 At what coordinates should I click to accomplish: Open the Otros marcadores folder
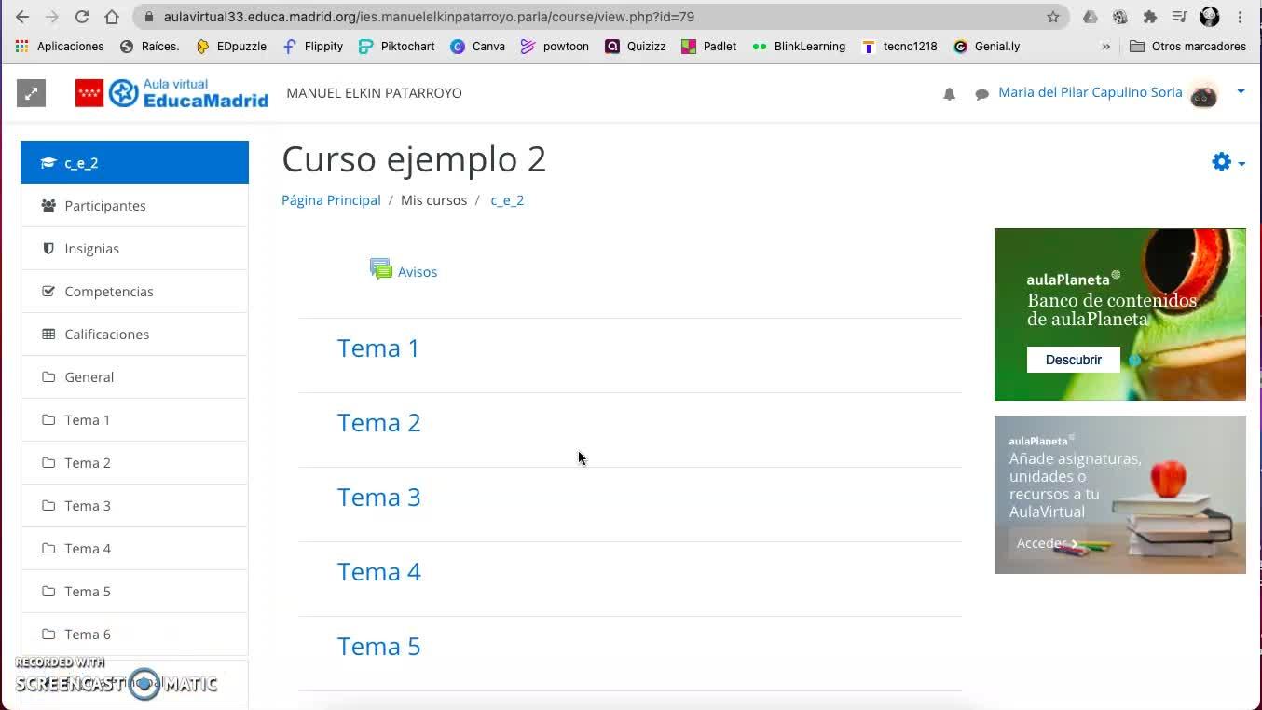pos(1187,47)
